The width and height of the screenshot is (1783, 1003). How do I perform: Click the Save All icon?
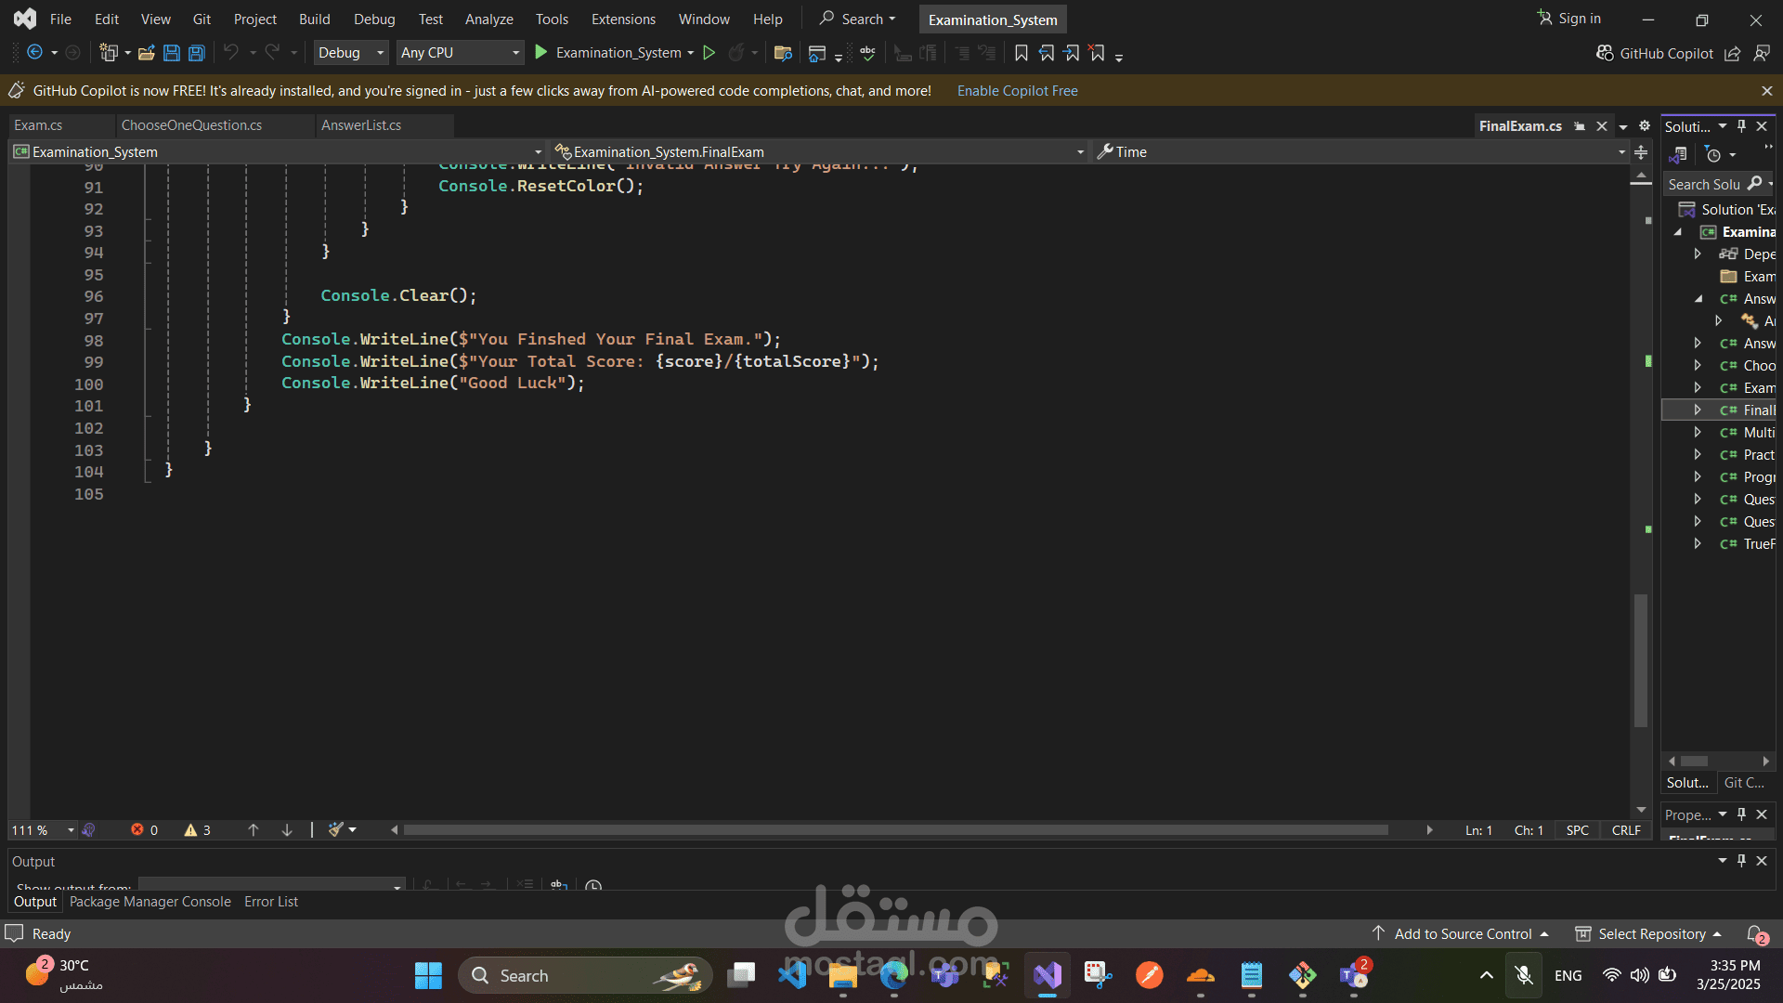[x=196, y=53]
